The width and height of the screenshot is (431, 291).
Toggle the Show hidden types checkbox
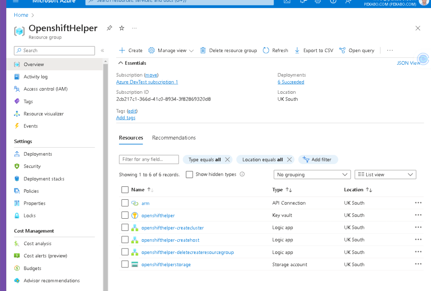point(189,175)
